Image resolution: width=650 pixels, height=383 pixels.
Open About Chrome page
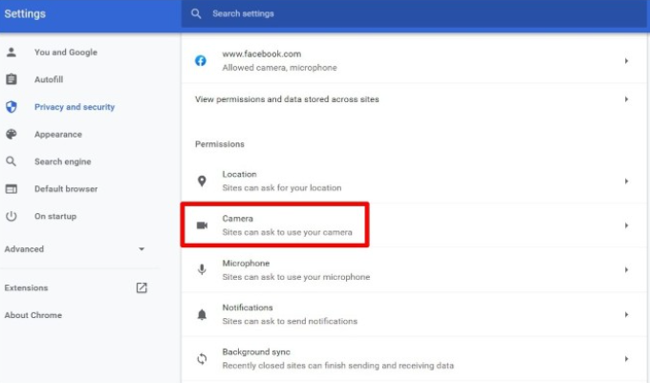(33, 315)
